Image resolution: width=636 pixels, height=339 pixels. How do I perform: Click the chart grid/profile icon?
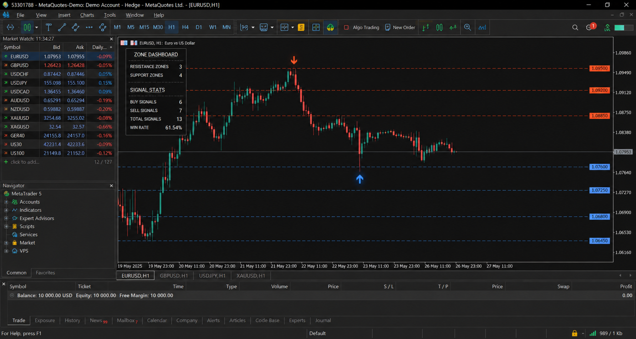[x=284, y=27]
